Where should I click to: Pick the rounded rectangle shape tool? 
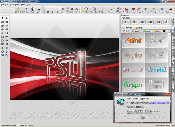coord(7,22)
